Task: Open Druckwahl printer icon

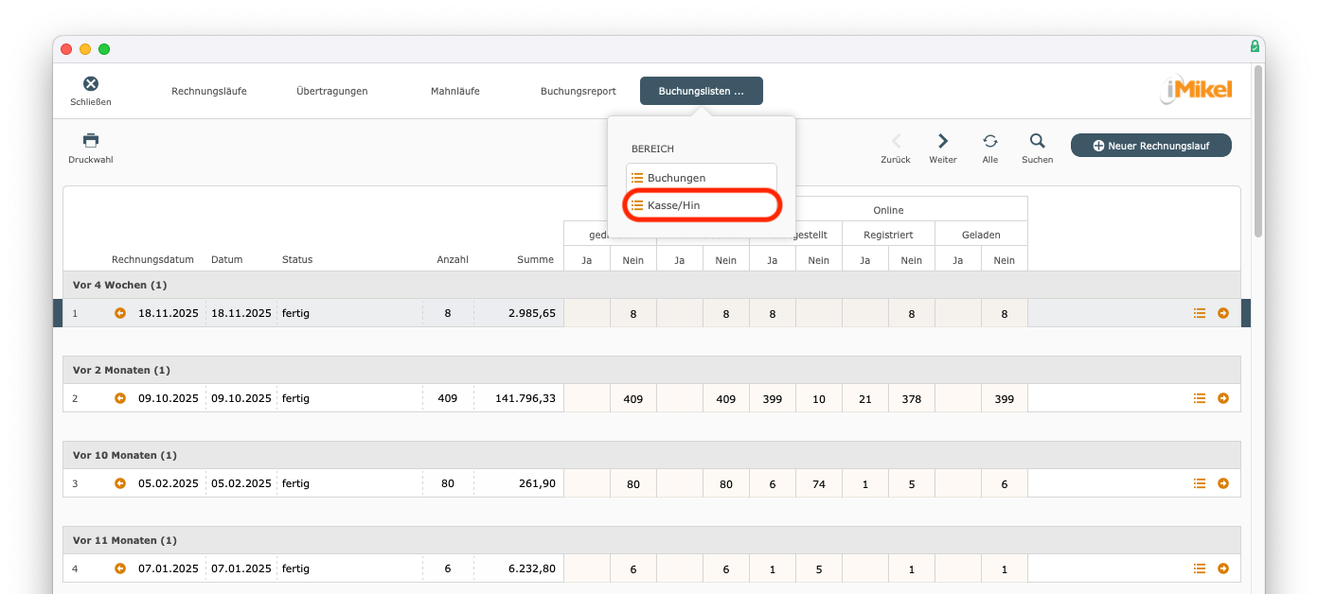Action: pos(91,141)
